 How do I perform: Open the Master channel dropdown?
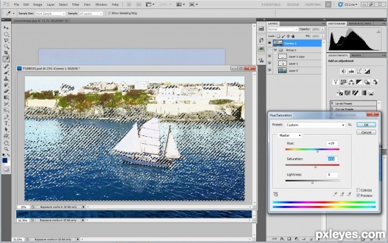[290, 135]
